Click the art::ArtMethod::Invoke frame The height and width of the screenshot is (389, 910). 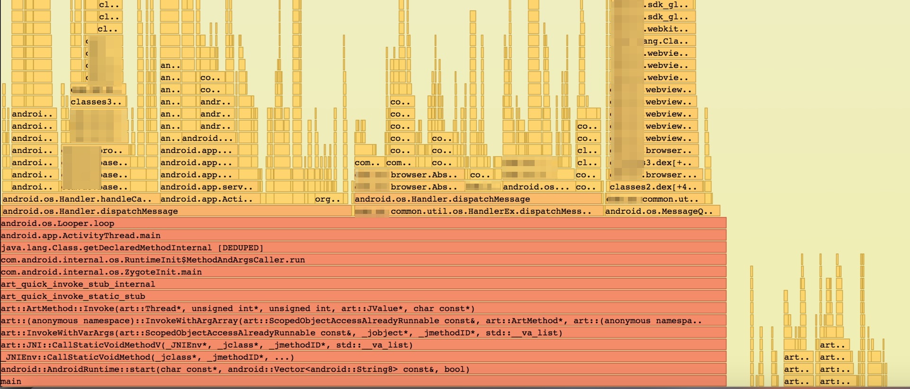[x=363, y=309]
